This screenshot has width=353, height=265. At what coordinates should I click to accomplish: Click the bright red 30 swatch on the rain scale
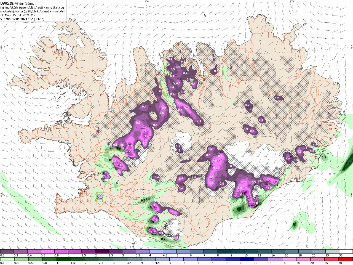click(x=346, y=259)
